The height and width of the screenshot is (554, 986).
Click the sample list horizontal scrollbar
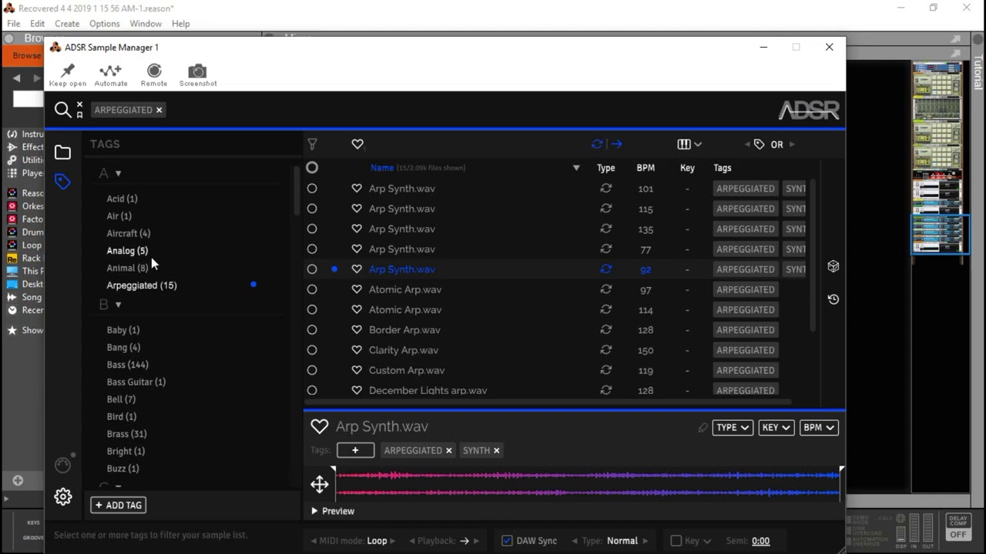548,401
